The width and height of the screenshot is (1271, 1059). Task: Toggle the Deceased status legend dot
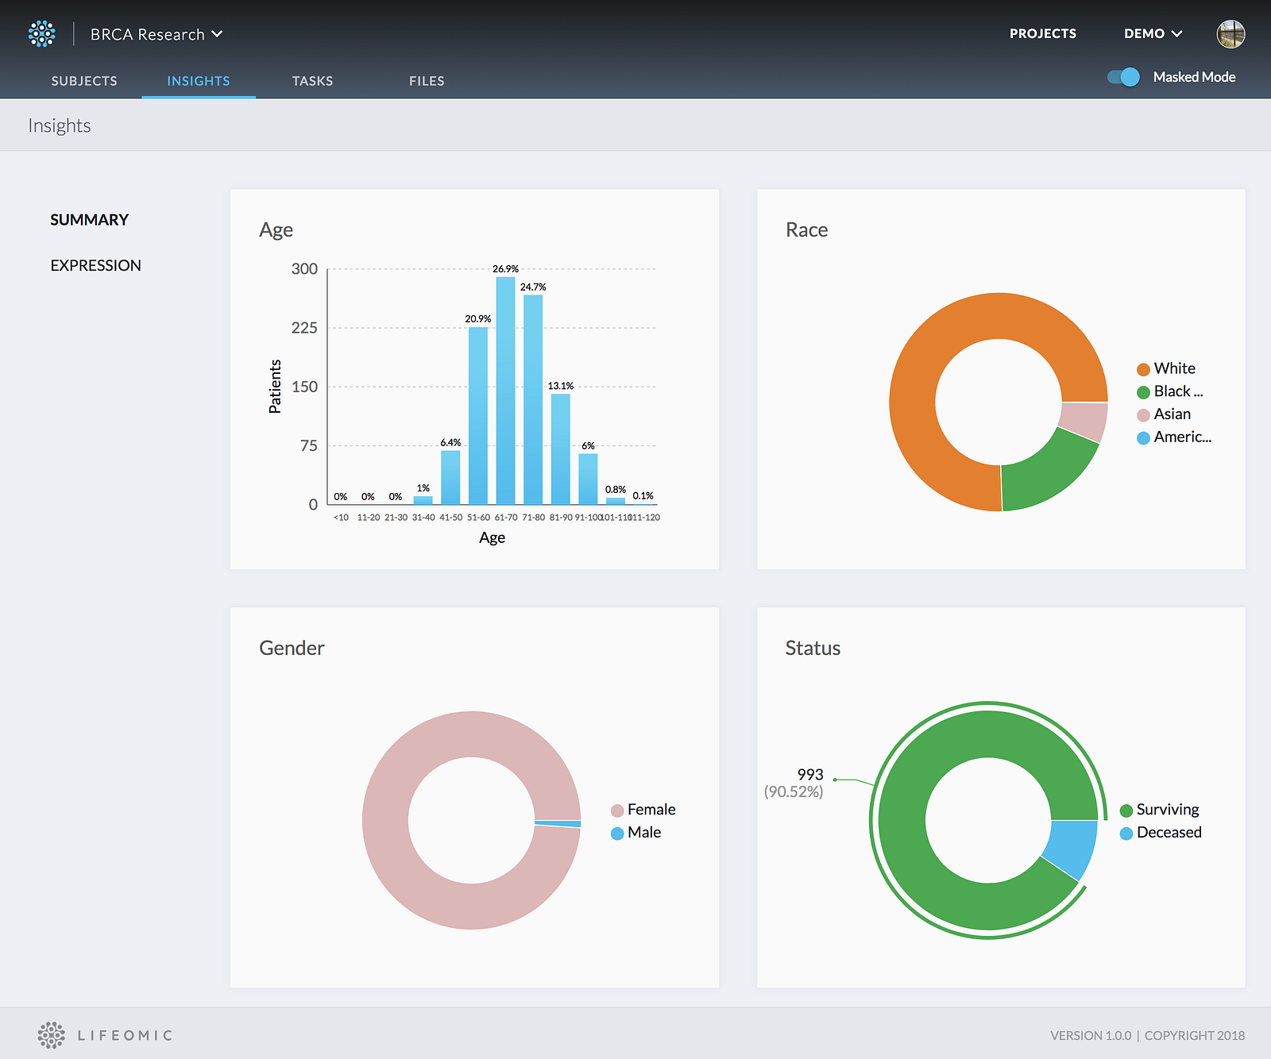tap(1126, 834)
